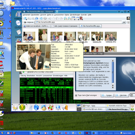Screen dimensions: 135x135
Task: Open the lifebuoy Help Center panel icon
Action: [51, 107]
